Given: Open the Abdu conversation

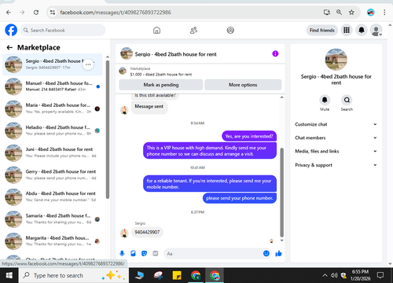Looking at the screenshot, I should 53,197.
